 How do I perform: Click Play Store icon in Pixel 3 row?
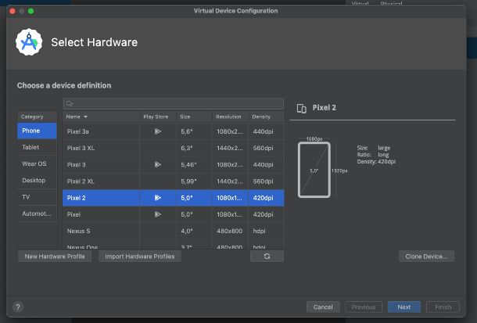(x=158, y=164)
